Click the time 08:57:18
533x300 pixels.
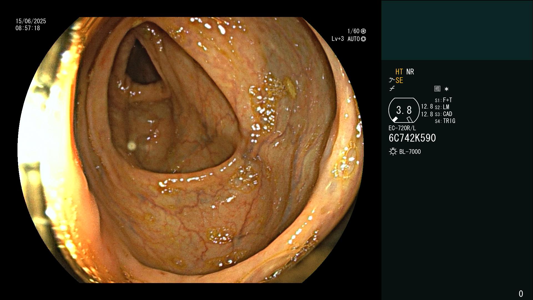pyautogui.click(x=28, y=28)
